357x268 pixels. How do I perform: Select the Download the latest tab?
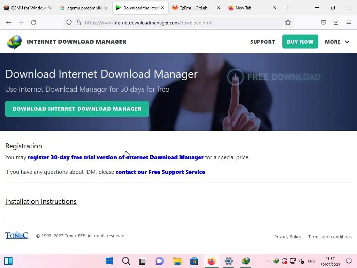[140, 8]
